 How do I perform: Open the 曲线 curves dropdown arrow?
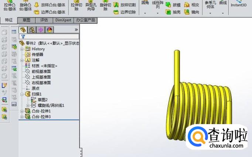223,13
